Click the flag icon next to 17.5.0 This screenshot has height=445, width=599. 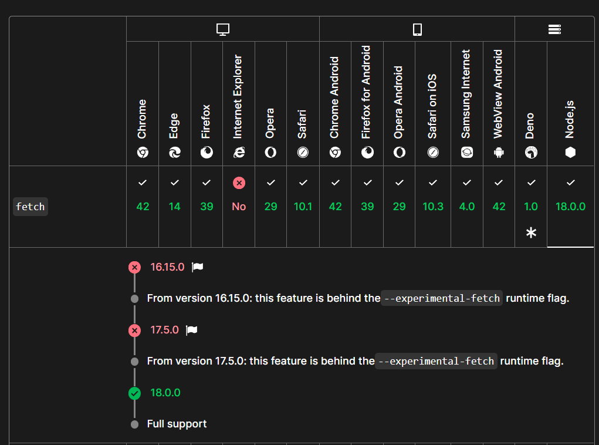pyautogui.click(x=192, y=330)
